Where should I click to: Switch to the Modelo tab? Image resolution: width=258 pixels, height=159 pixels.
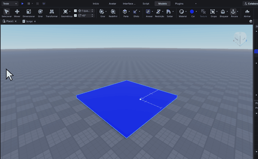click(x=163, y=4)
